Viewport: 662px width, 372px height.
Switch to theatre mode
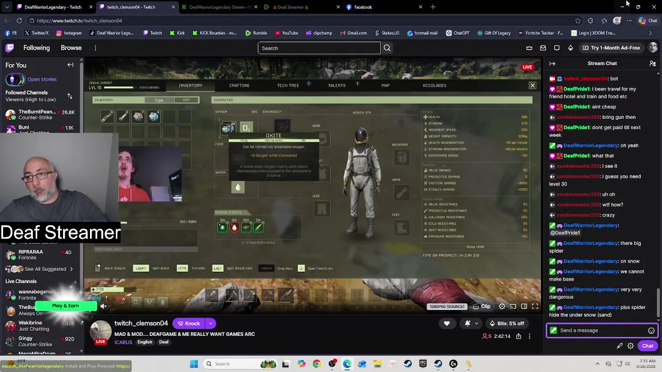coord(524,306)
